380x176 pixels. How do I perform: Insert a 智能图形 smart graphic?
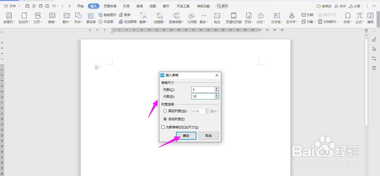pyautogui.click(x=107, y=15)
